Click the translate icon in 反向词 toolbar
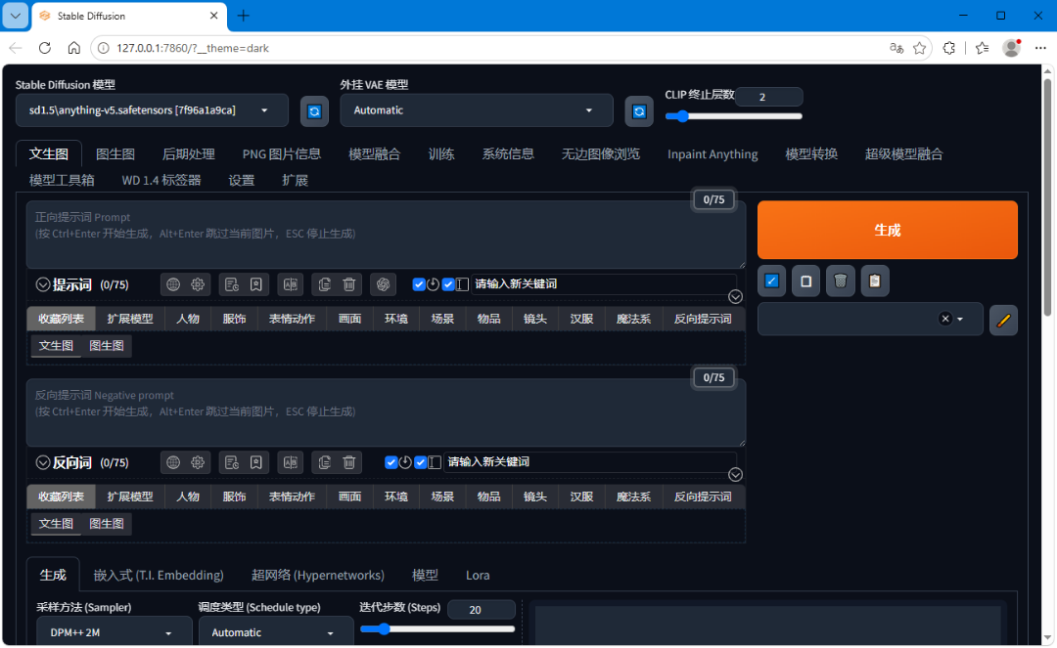Image resolution: width=1057 pixels, height=648 pixels. (291, 462)
